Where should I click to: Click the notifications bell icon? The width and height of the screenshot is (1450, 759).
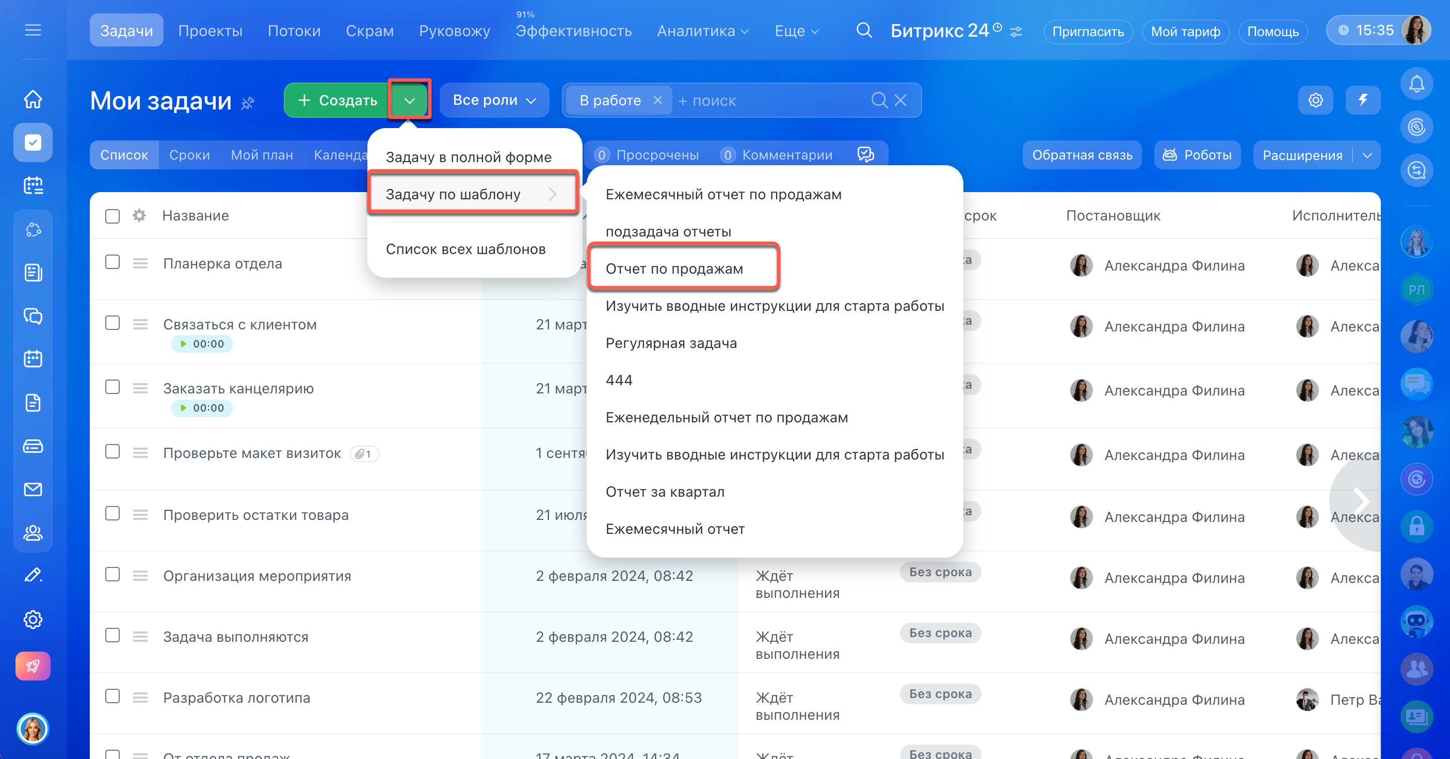click(1416, 85)
